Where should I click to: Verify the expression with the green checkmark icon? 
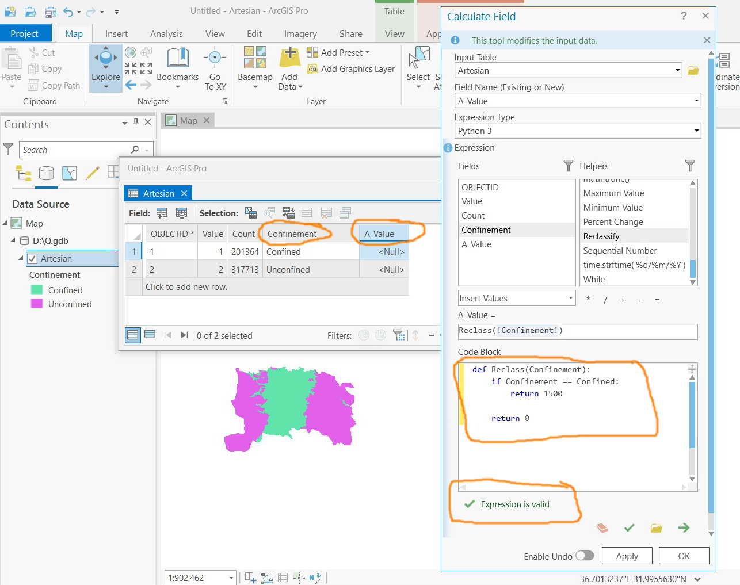coord(629,527)
